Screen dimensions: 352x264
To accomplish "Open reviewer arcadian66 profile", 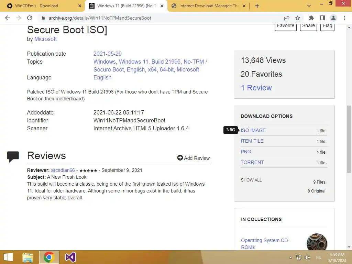I will pos(63,170).
